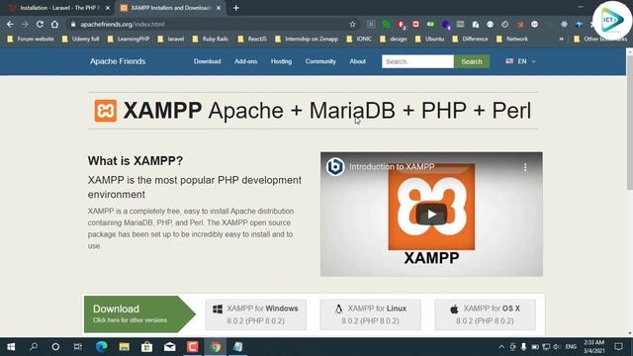The image size is (633, 356).
Task: Launch Microsoft Edge from taskbar
Action: coord(101,347)
